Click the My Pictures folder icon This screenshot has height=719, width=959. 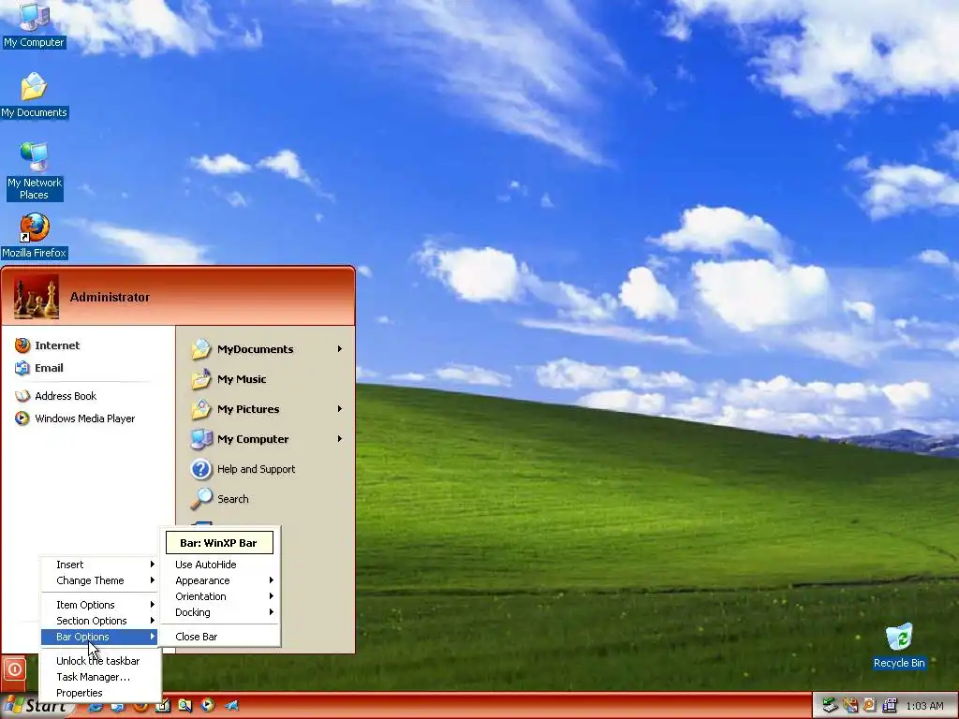(200, 408)
